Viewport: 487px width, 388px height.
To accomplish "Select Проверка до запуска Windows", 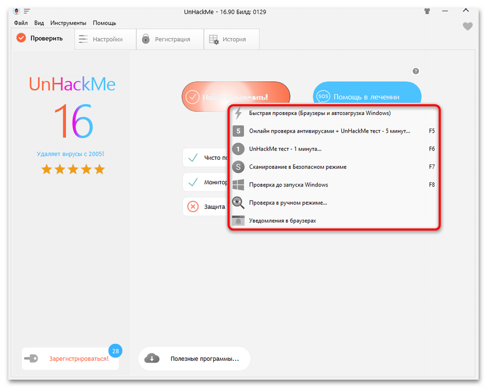I will coord(334,185).
